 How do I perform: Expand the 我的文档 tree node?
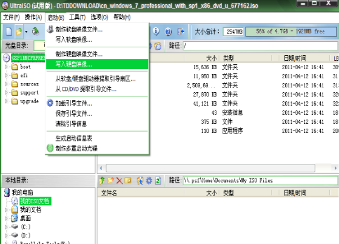pyautogui.click(x=6, y=209)
